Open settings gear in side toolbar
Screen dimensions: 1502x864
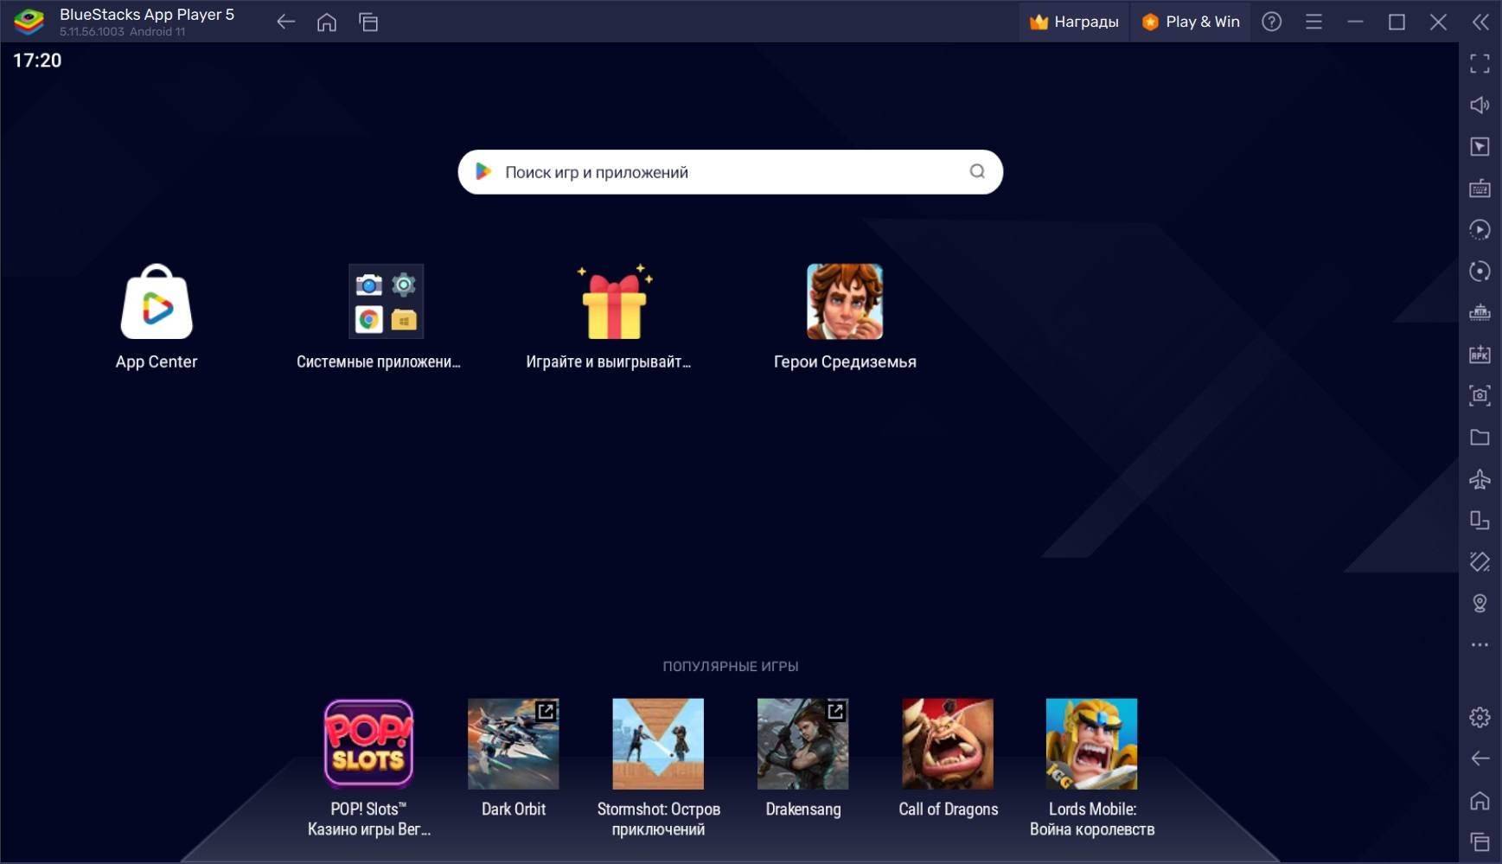[x=1480, y=717]
